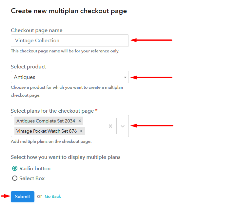Choose the Select Box radio circle
Viewport: 238px width, 206px height.
coord(15,178)
